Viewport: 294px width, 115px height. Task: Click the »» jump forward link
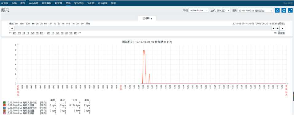(80, 33)
